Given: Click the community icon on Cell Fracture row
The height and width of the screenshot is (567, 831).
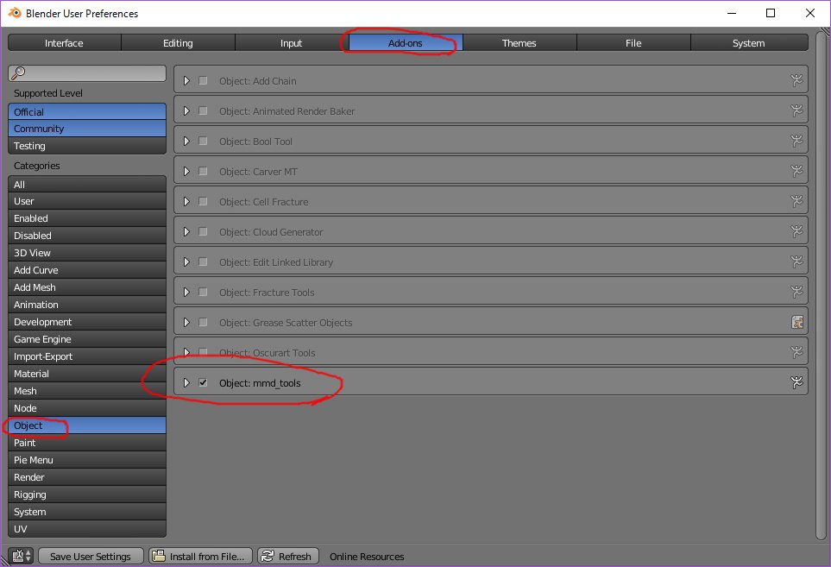Looking at the screenshot, I should tap(796, 201).
